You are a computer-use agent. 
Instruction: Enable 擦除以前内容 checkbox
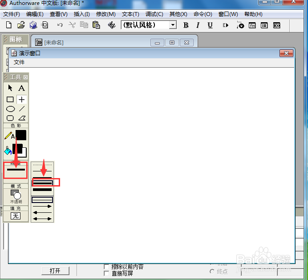coord(106,267)
